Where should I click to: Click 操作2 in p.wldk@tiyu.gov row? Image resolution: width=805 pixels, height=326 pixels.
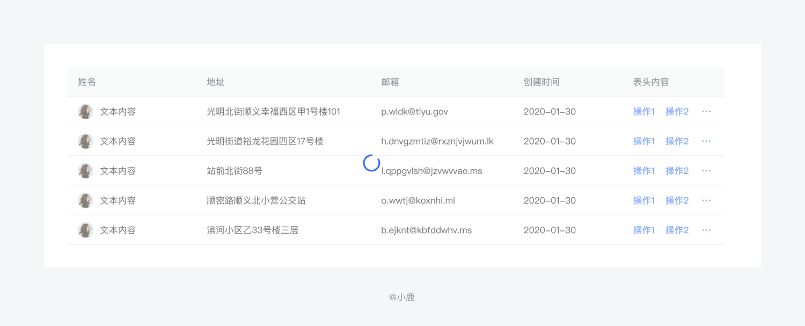(x=677, y=112)
